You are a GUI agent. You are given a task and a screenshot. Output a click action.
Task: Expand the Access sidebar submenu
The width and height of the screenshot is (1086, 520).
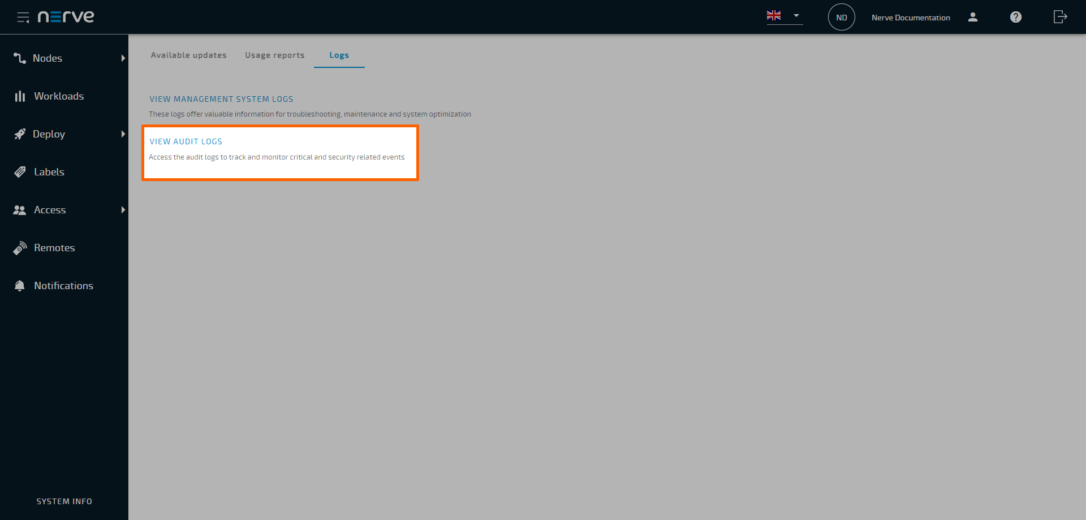click(x=123, y=210)
